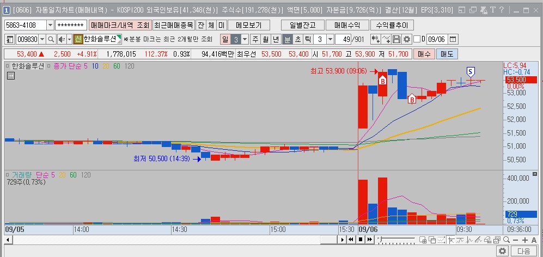The image size is (543, 257).
Task: Click the 매도 sell button
Action: pyautogui.click(x=447, y=54)
